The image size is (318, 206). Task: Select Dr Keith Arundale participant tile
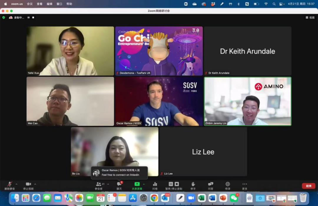[248, 51]
